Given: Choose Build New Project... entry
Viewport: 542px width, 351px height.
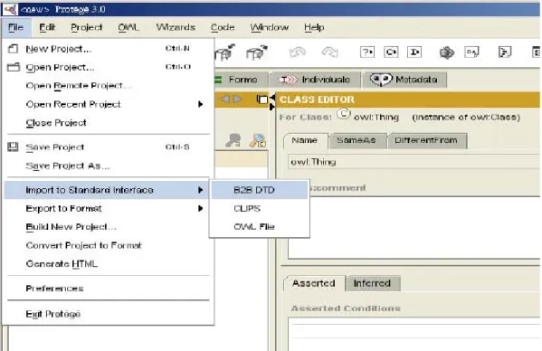Looking at the screenshot, I should point(108,227).
